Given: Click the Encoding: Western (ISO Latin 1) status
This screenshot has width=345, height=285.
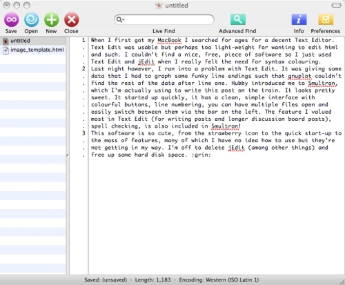Looking at the screenshot, I should click(x=219, y=279).
